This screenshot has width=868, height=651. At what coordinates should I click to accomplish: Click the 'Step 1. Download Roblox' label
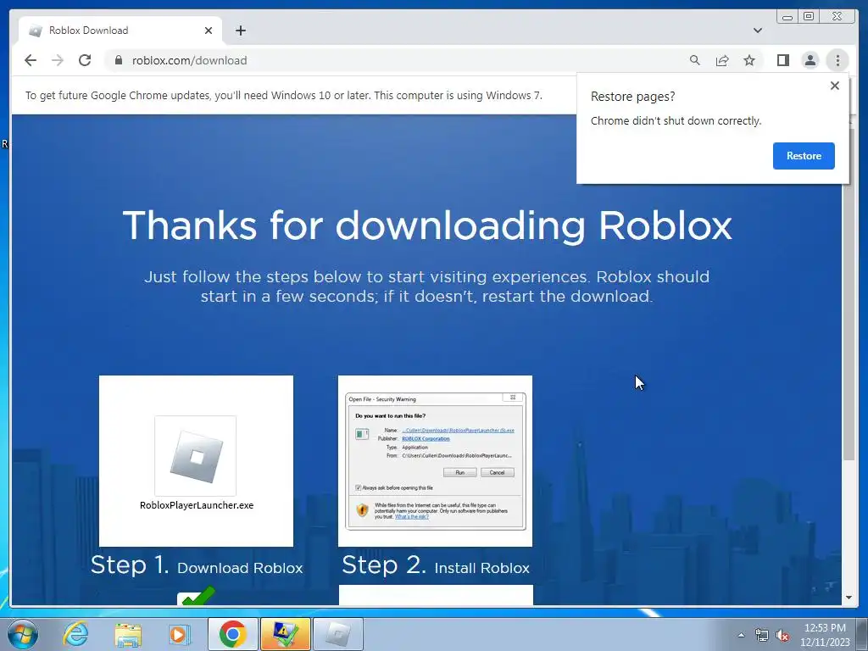[197, 565]
